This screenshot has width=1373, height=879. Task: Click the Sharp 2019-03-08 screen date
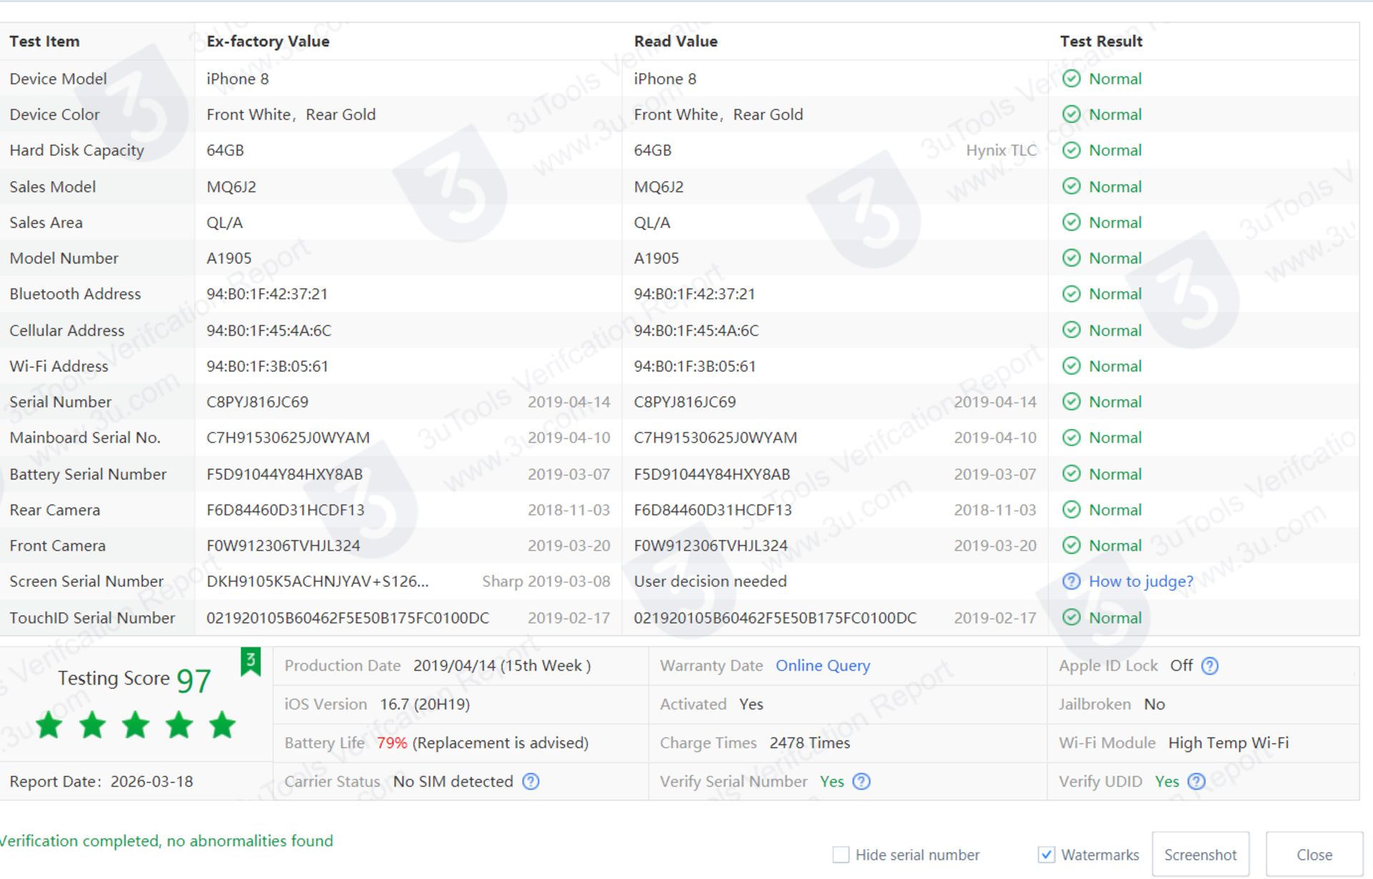[x=546, y=582]
